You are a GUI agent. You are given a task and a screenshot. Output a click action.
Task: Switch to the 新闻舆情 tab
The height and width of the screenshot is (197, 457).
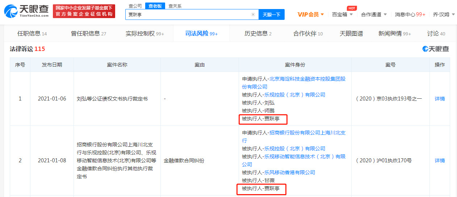395,34
